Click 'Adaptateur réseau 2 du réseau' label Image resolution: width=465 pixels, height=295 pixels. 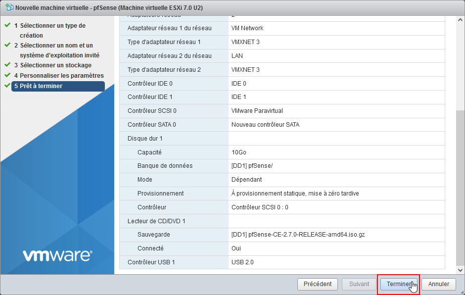(x=169, y=56)
